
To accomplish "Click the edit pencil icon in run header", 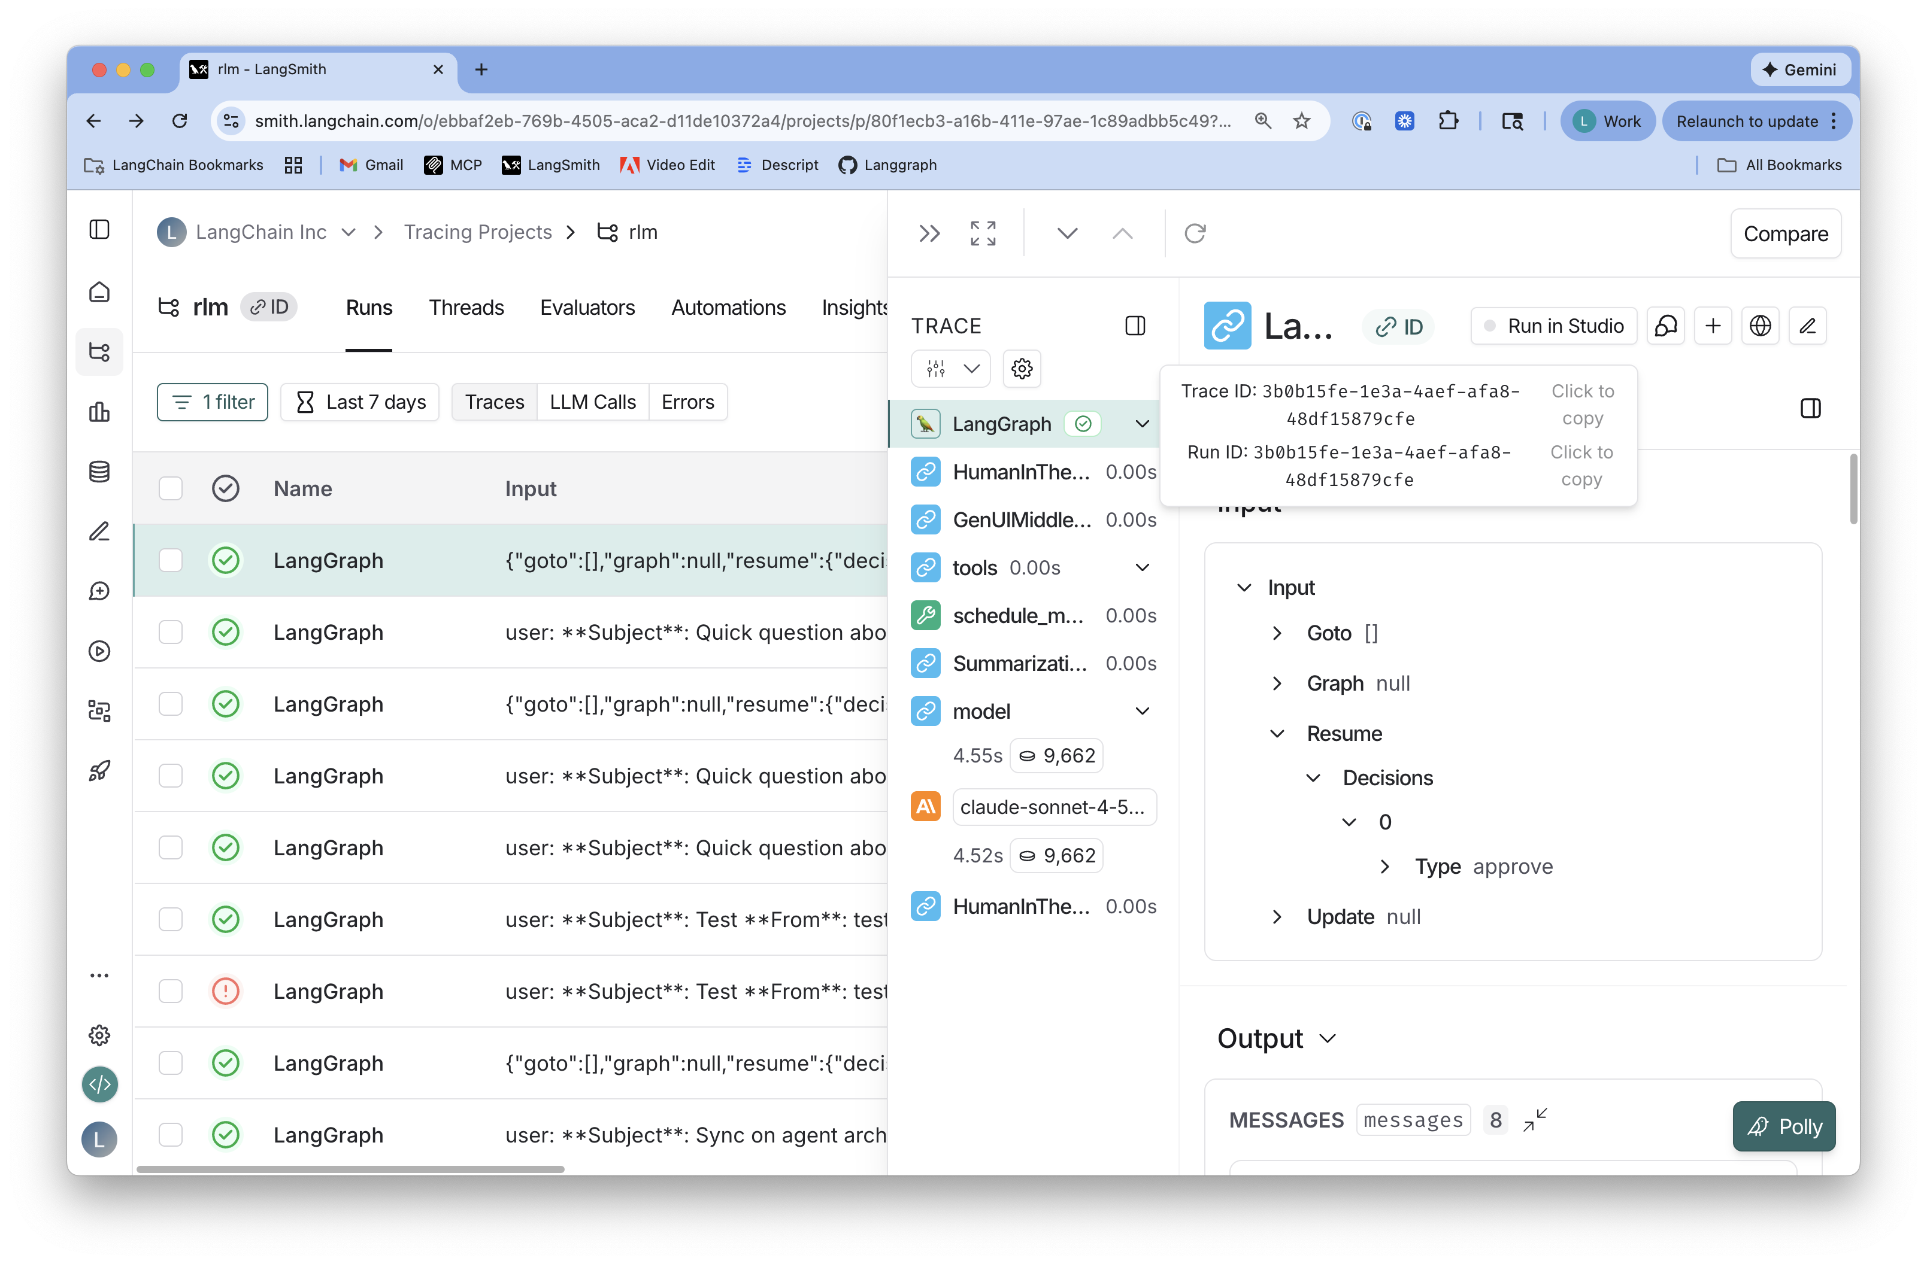I will [x=1807, y=326].
